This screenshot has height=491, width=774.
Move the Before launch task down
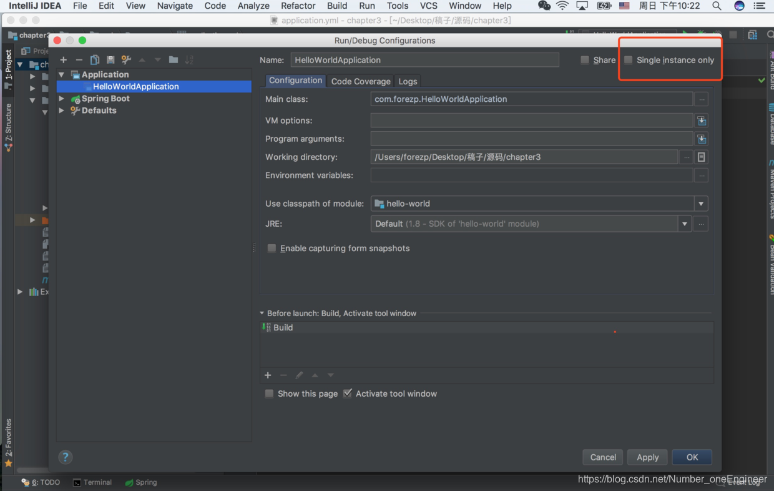[x=331, y=375]
